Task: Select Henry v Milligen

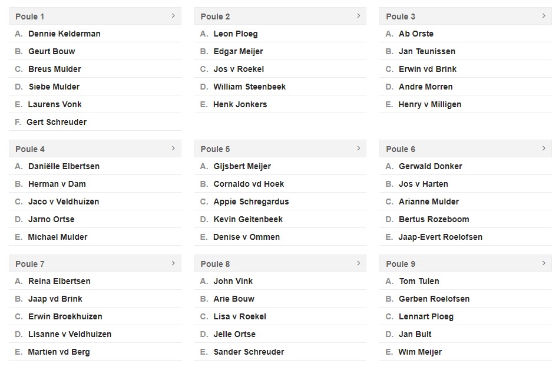Action: click(465, 104)
